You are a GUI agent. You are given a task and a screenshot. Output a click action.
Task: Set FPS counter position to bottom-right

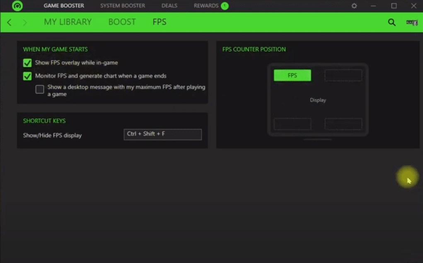343,124
